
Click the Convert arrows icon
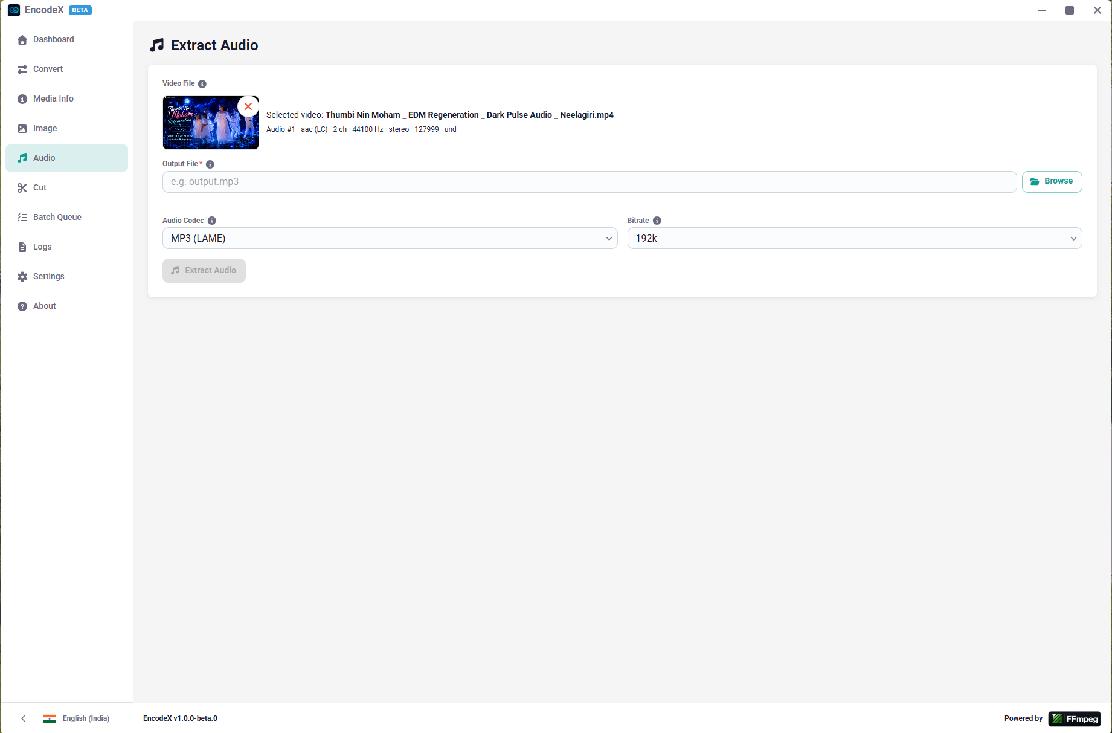point(22,69)
